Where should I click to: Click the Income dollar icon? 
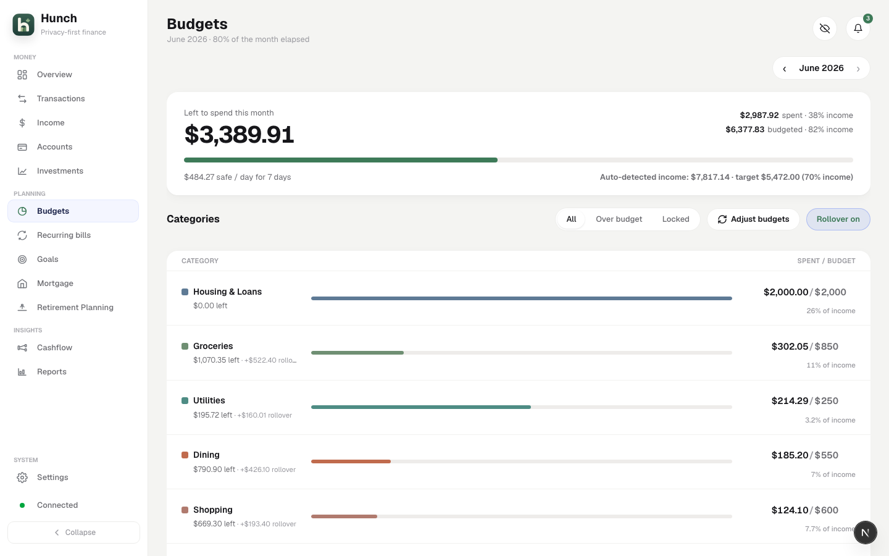22,123
